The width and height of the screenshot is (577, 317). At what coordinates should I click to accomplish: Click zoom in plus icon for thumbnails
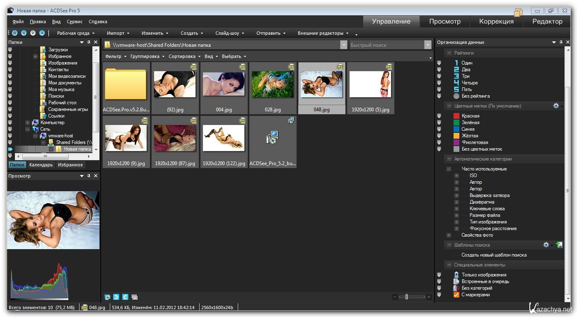click(429, 297)
